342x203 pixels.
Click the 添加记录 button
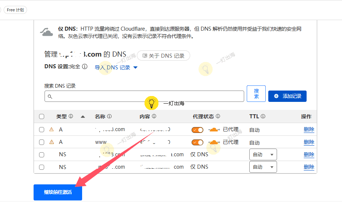click(287, 96)
